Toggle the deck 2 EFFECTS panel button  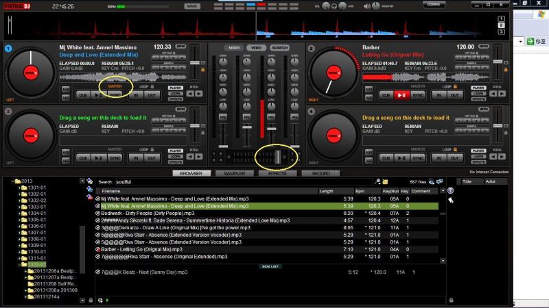478,99
